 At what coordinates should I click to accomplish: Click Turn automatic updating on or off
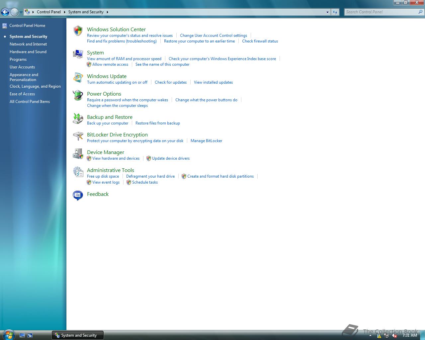117,82
